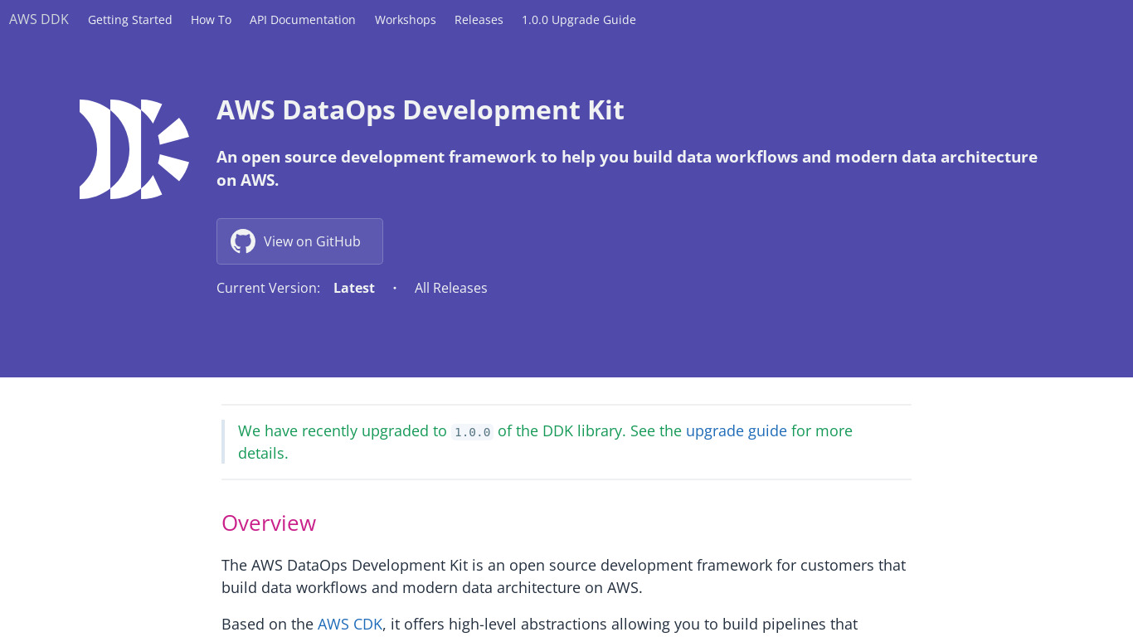The width and height of the screenshot is (1133, 637).
Task: Click the DDK logo image
Action: pyautogui.click(x=134, y=149)
